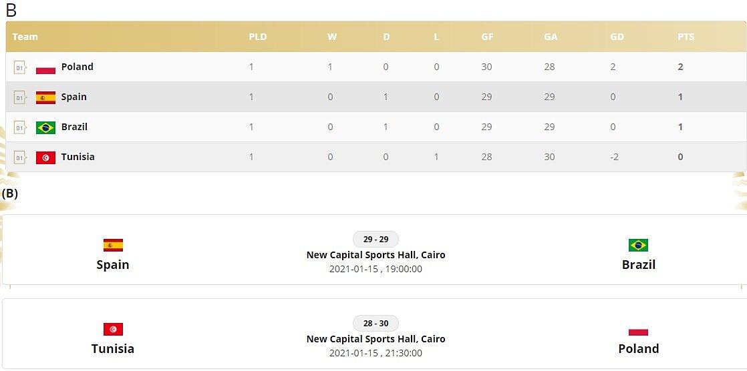Click the PTS column header
This screenshot has height=371, width=747.
click(686, 37)
